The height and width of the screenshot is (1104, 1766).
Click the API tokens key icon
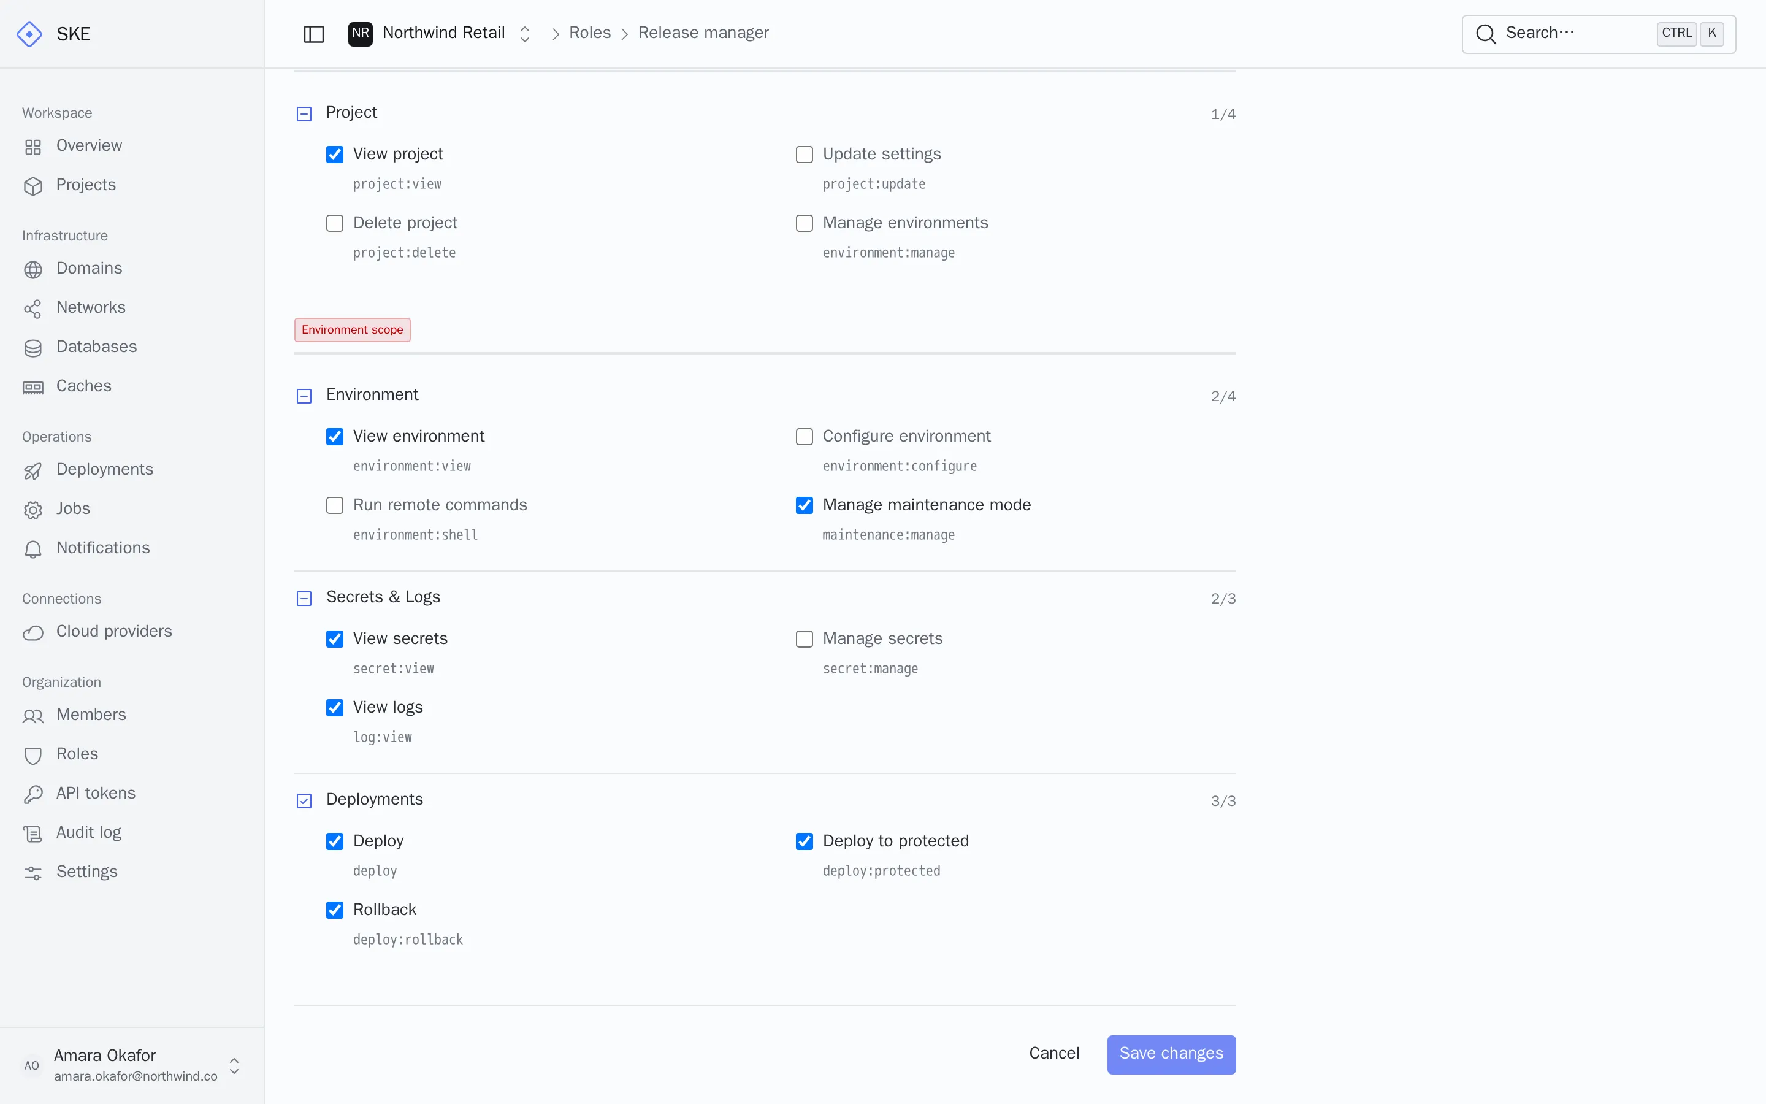[33, 794]
